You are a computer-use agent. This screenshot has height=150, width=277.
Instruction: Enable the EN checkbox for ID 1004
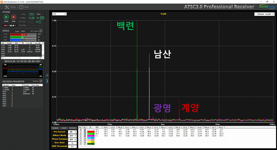[85, 140]
